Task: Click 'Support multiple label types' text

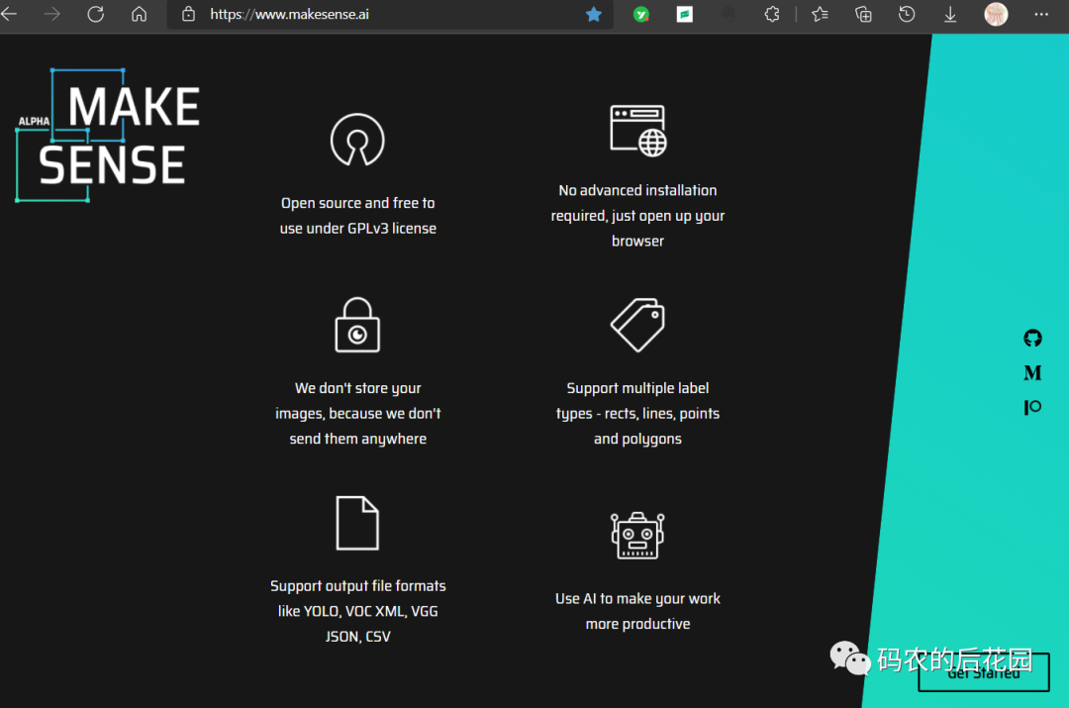Action: (x=638, y=413)
